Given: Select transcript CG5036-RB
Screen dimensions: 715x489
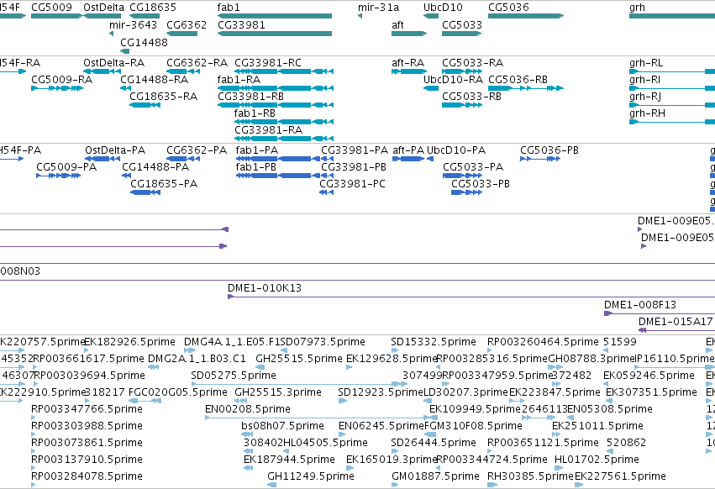Looking at the screenshot, I should [x=526, y=88].
